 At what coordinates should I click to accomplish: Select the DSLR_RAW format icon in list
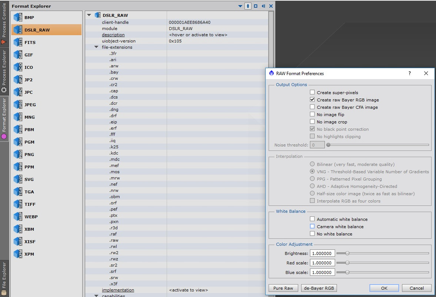(x=18, y=30)
